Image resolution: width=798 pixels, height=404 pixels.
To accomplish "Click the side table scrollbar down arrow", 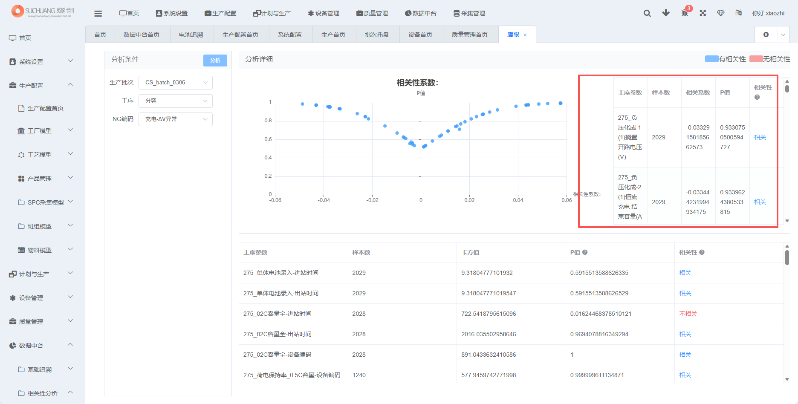I will tap(787, 221).
